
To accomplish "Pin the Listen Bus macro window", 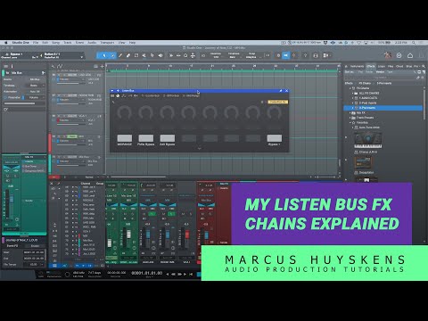I will (x=281, y=90).
